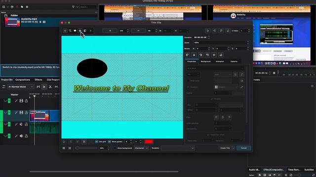Select the Welcome to My Channel text
The width and height of the screenshot is (316, 177).
(x=121, y=88)
